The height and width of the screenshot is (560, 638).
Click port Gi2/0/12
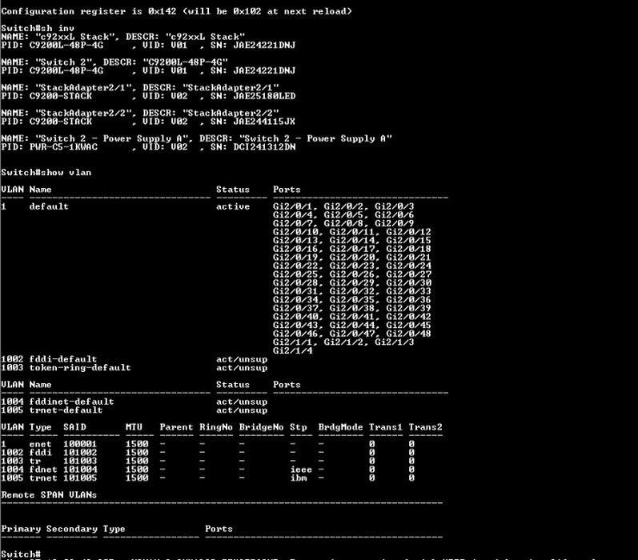click(x=408, y=232)
